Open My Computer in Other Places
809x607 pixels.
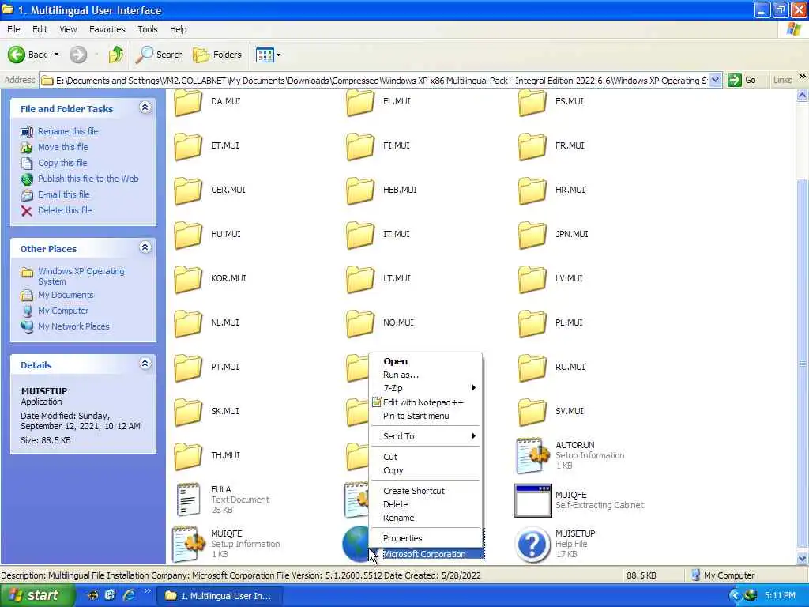click(63, 311)
